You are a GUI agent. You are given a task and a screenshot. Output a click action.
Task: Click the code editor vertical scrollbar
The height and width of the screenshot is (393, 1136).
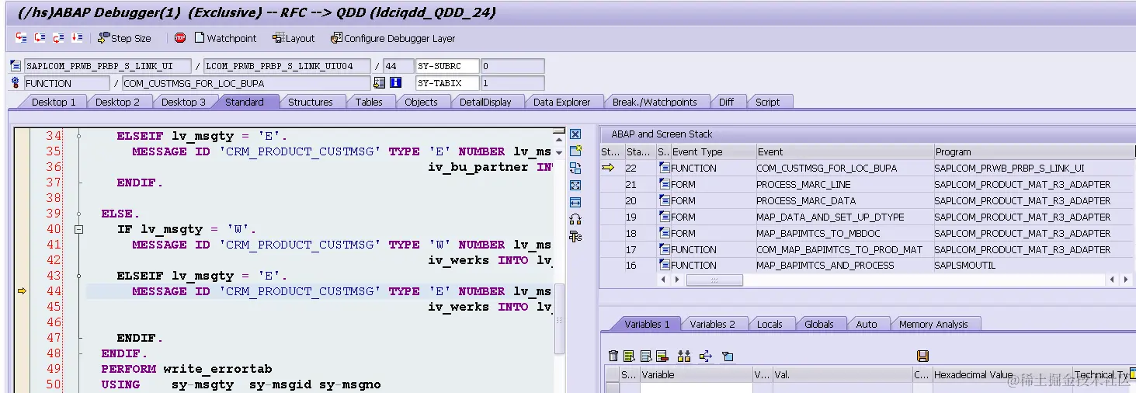(x=560, y=318)
